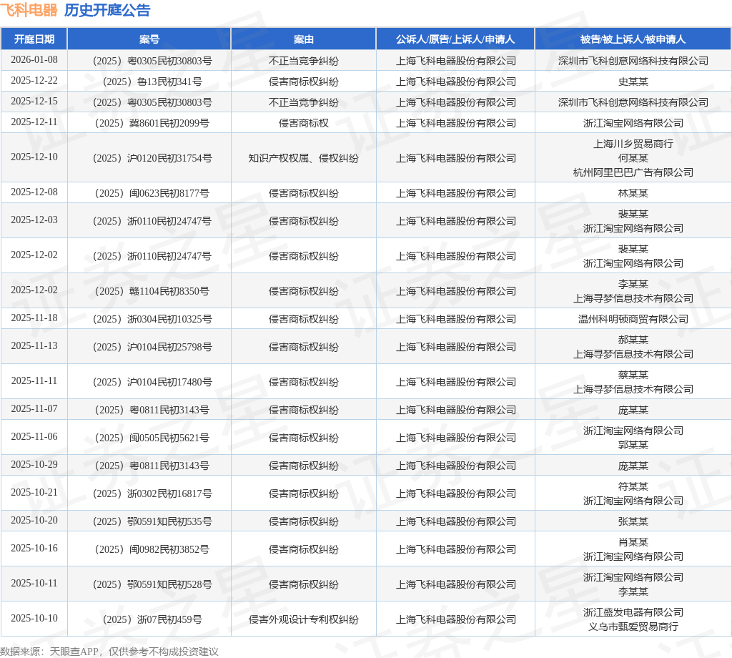Click case number 浙0302民初16817号
This screenshot has width=732, height=658.
152,493
